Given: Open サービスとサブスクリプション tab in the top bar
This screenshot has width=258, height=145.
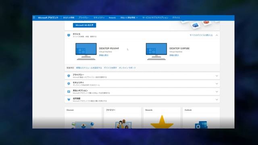Looking at the screenshot, I should click(155, 18).
